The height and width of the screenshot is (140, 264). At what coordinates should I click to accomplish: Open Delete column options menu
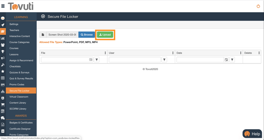coord(259,53)
